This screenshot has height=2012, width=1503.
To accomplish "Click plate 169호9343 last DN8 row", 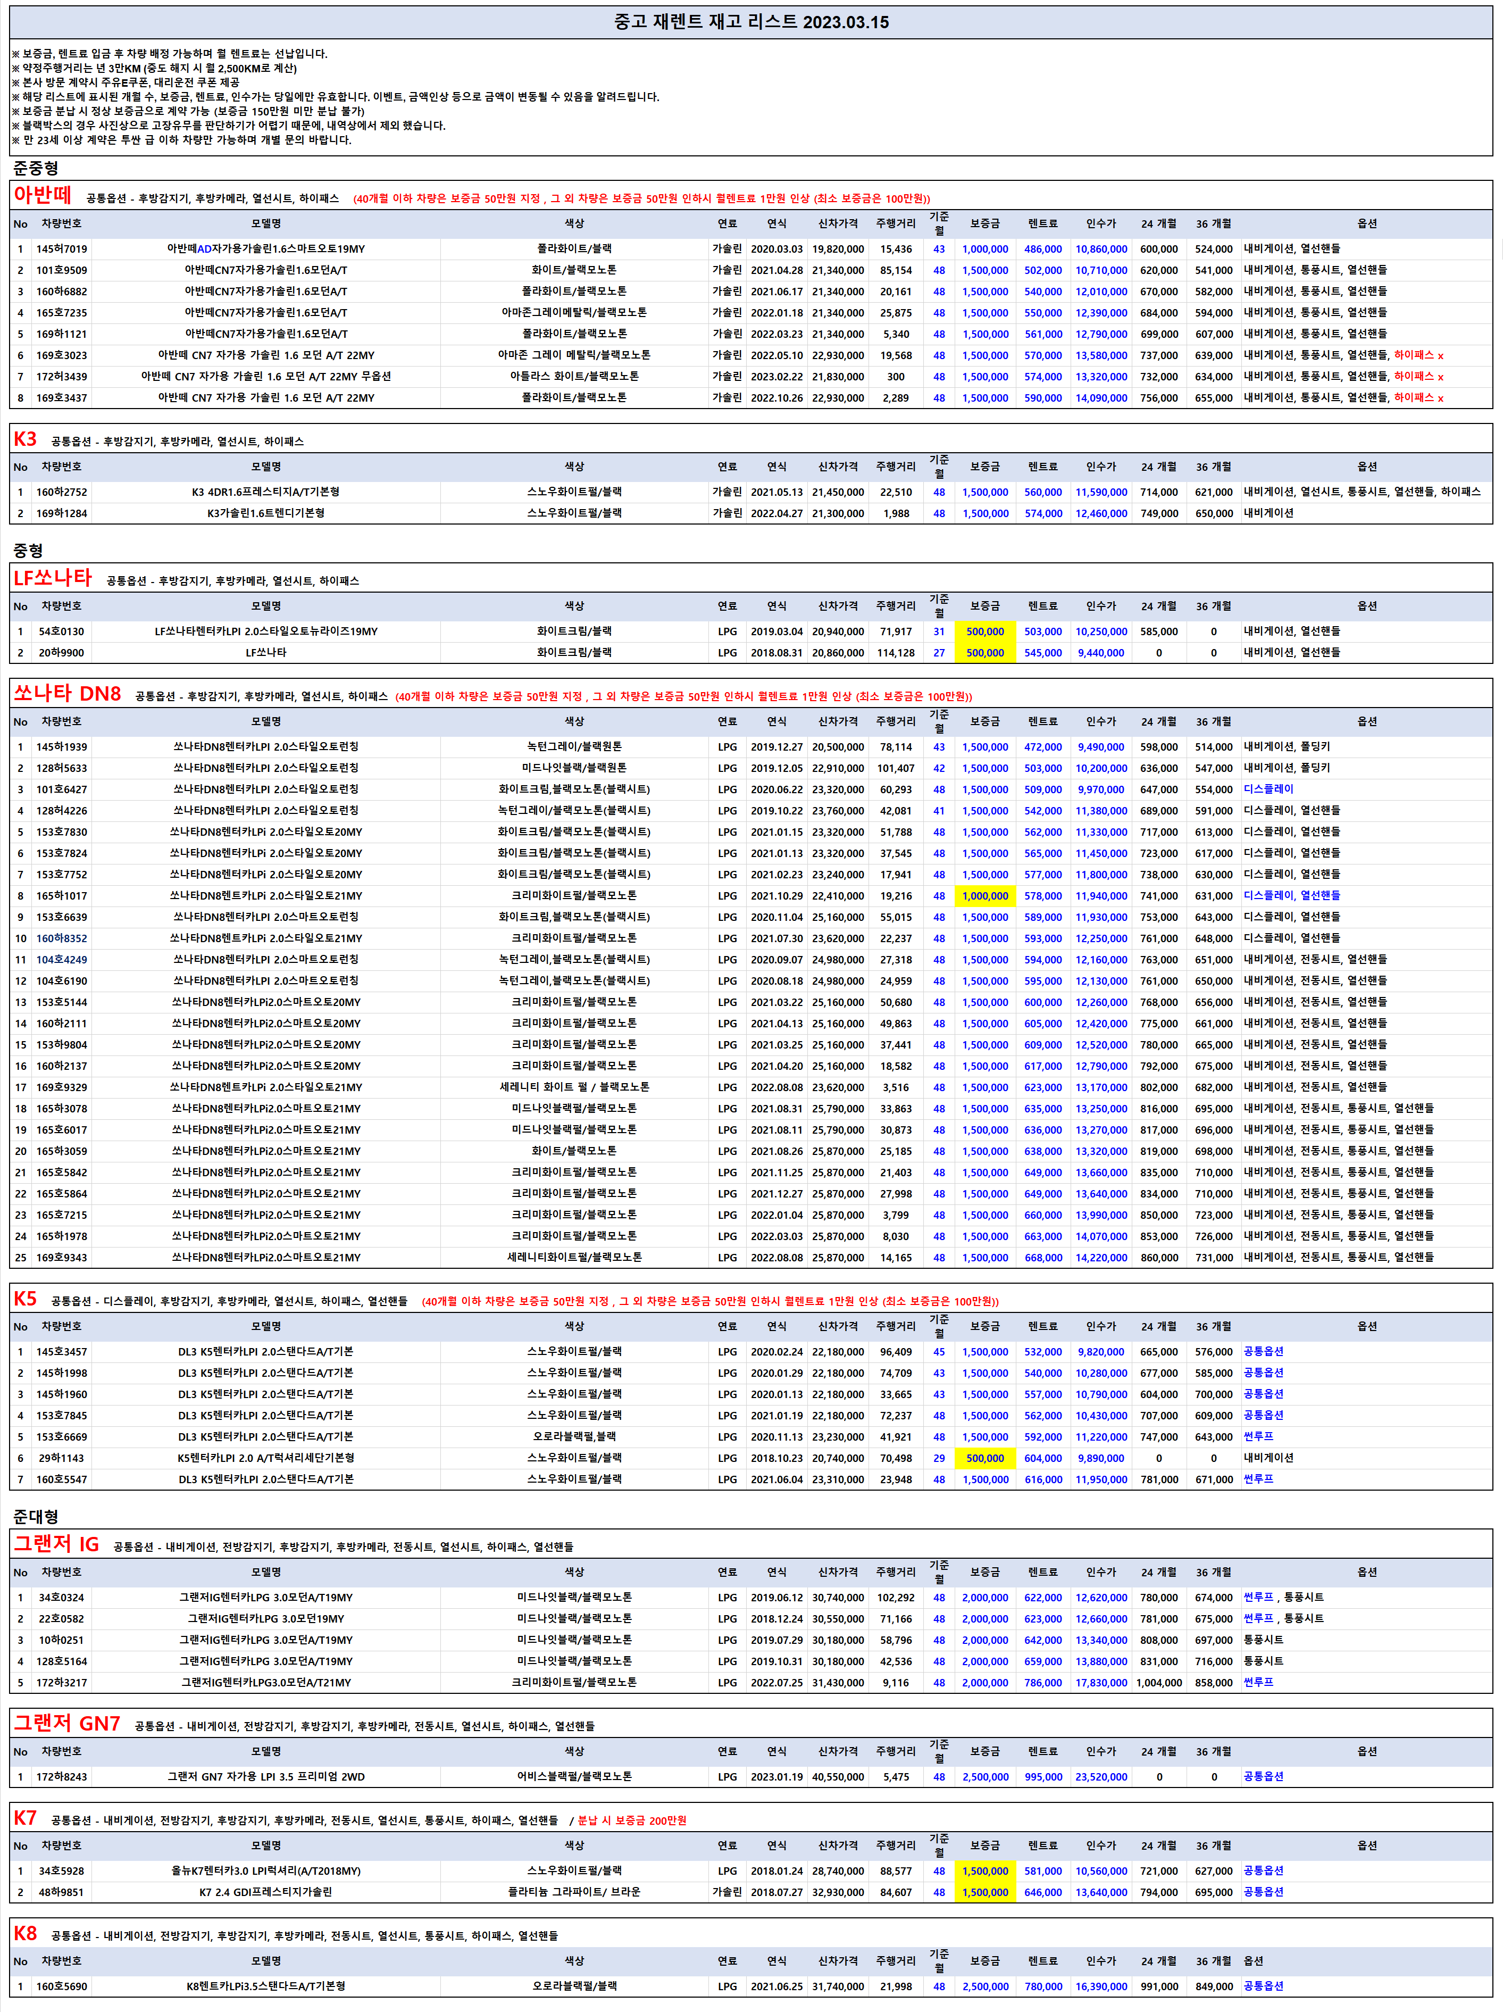I will tap(62, 1258).
